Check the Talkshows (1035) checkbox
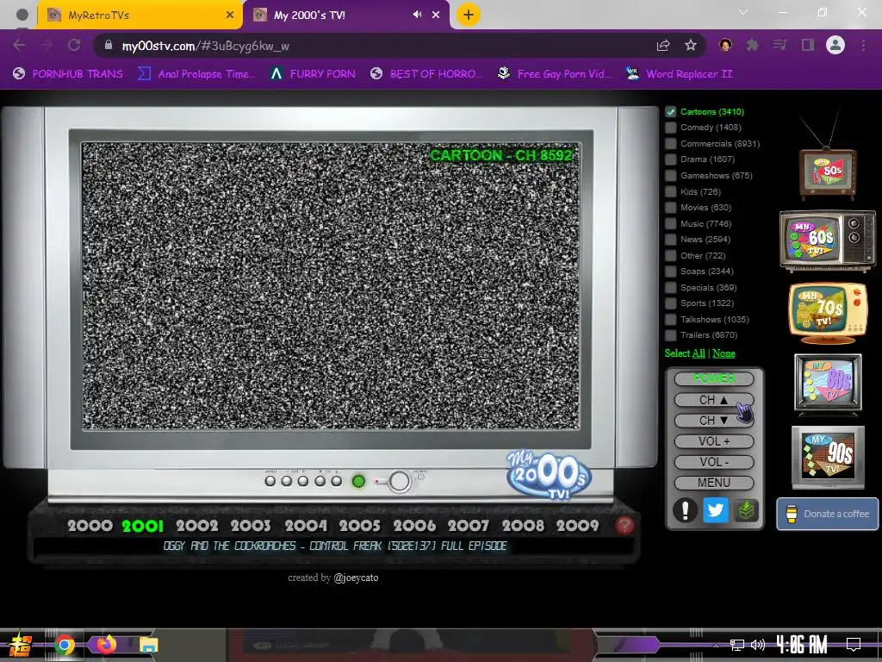 pos(670,320)
